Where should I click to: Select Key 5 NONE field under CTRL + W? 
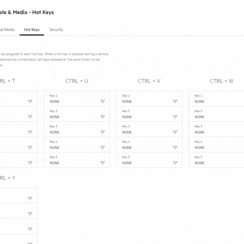pyautogui.click(x=216, y=160)
